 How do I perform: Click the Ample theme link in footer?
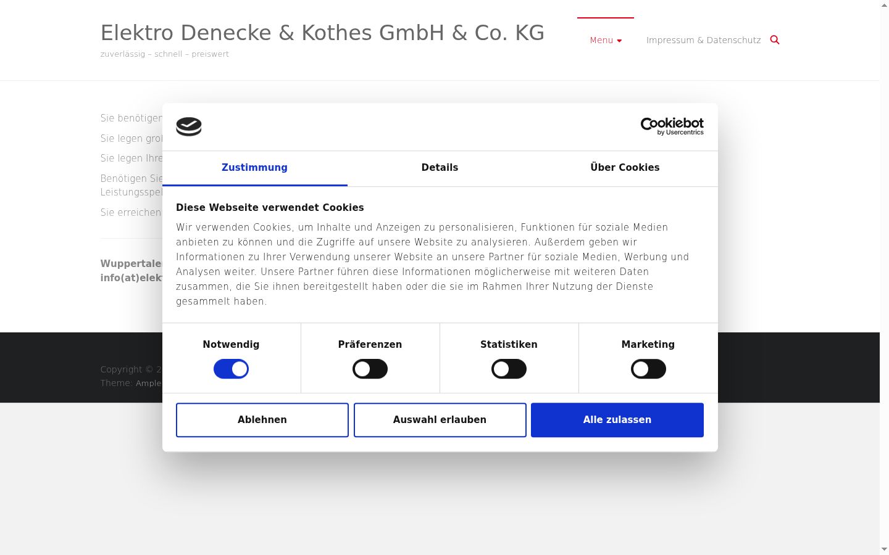148,383
